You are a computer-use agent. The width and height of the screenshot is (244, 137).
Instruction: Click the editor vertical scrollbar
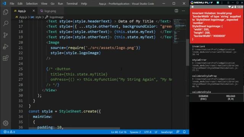(188, 53)
